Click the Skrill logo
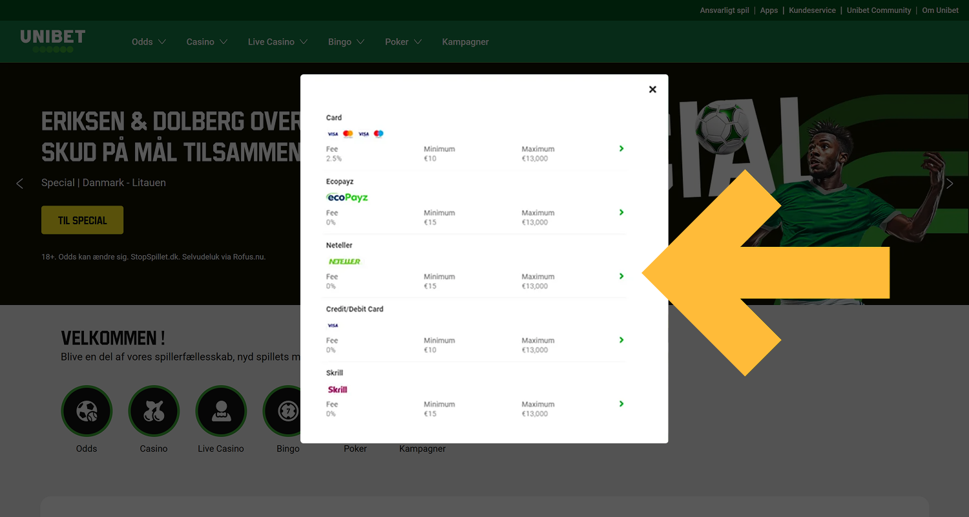Image resolution: width=969 pixels, height=517 pixels. point(337,389)
